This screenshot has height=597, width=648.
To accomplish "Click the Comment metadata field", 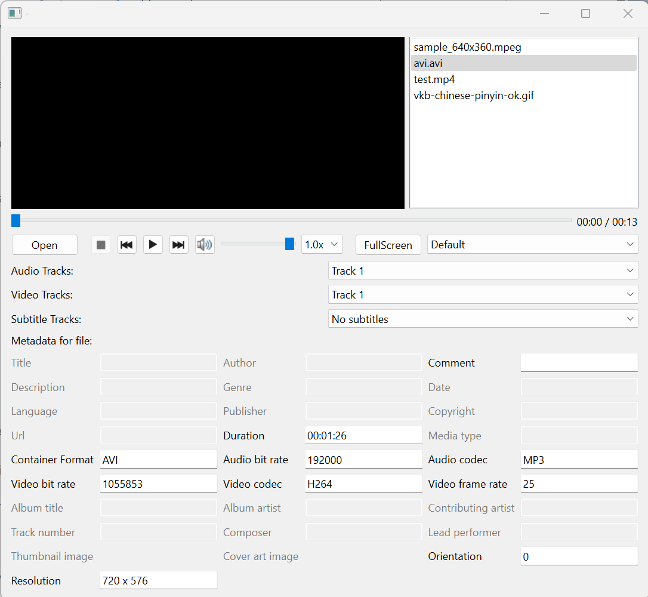I will click(x=579, y=362).
